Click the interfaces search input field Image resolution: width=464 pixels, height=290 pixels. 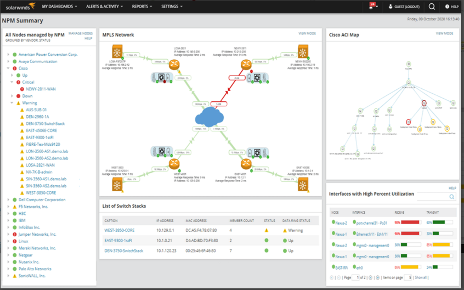click(x=433, y=196)
